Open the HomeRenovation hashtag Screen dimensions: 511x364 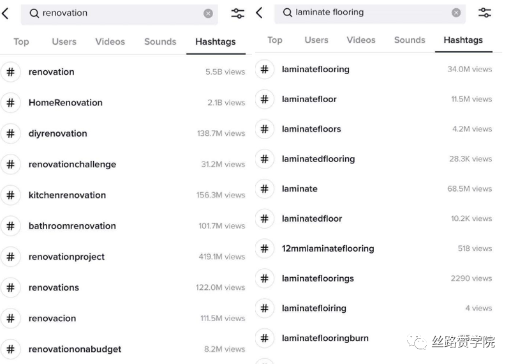tap(65, 103)
